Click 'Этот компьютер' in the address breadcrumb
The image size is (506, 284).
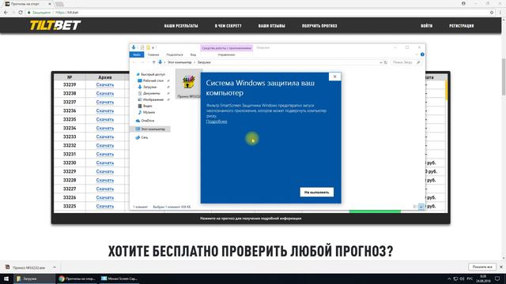click(x=179, y=62)
